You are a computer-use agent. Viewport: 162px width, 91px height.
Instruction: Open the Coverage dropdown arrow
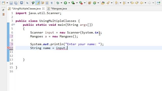point(77,3)
